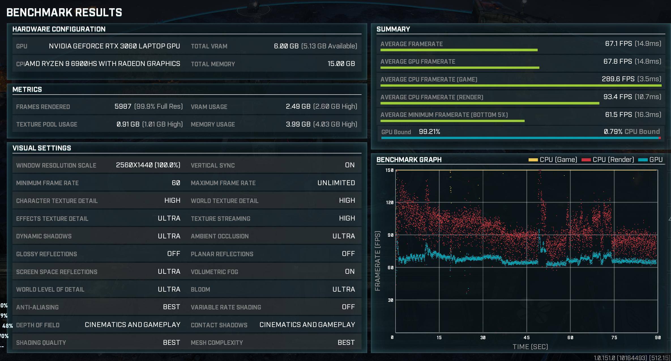Click the Benchmark Results title
671x361 pixels.
click(64, 12)
